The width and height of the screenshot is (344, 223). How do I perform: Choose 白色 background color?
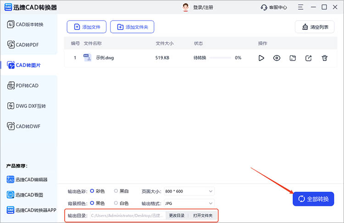[x=122, y=203]
